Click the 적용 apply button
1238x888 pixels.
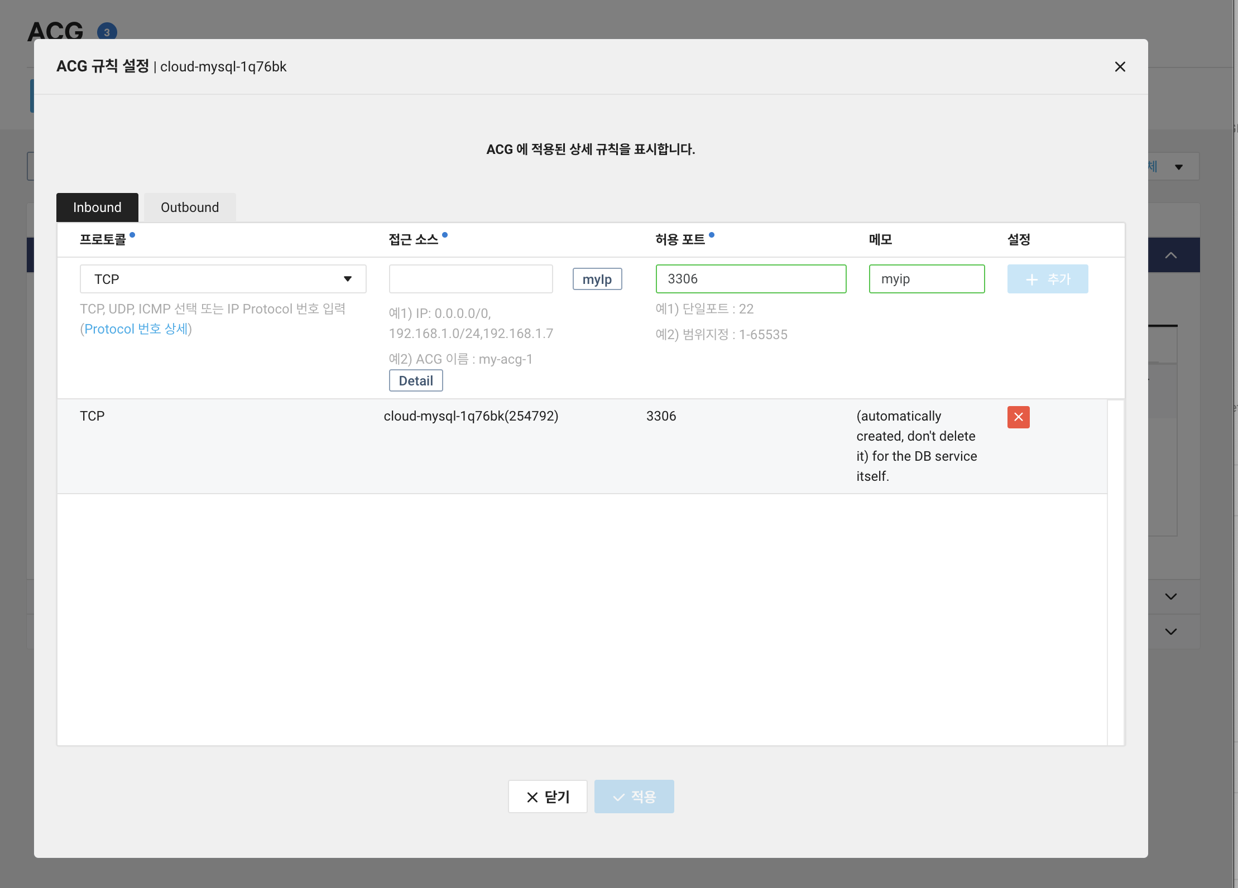point(634,797)
